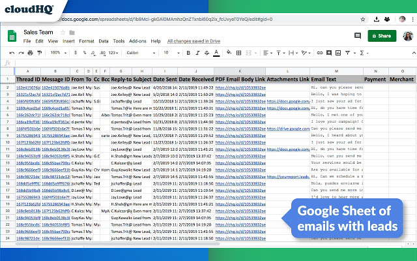Open the zoom 100% dropdown
The width and height of the screenshot is (417, 261).
(x=59, y=52)
